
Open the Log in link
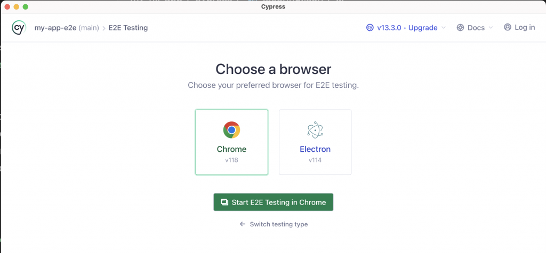[x=525, y=27]
